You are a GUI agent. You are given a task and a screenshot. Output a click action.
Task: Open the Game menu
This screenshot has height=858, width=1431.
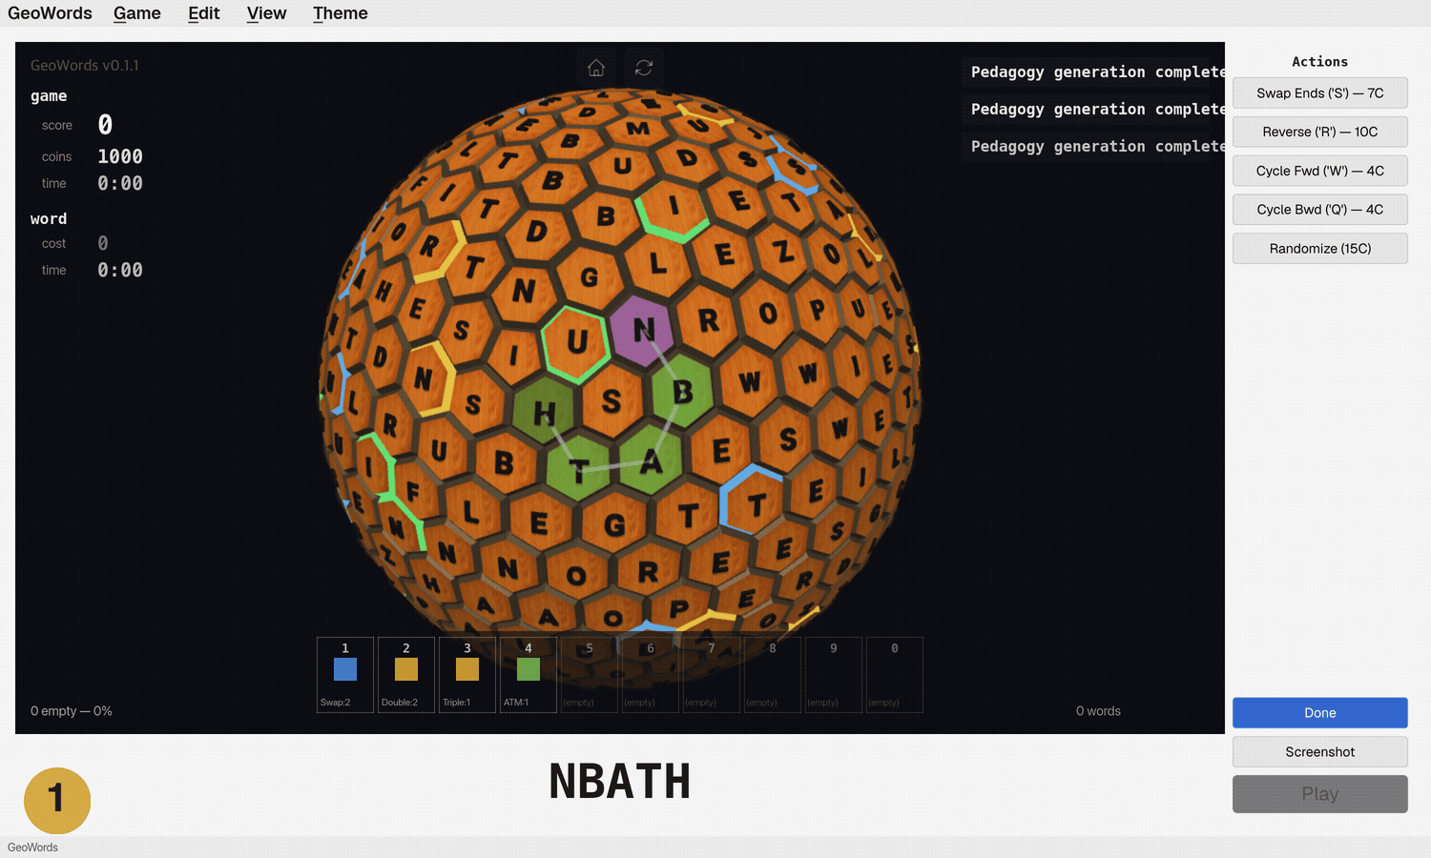(x=136, y=13)
